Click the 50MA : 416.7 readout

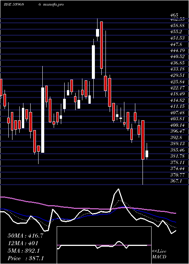[x=26, y=236]
